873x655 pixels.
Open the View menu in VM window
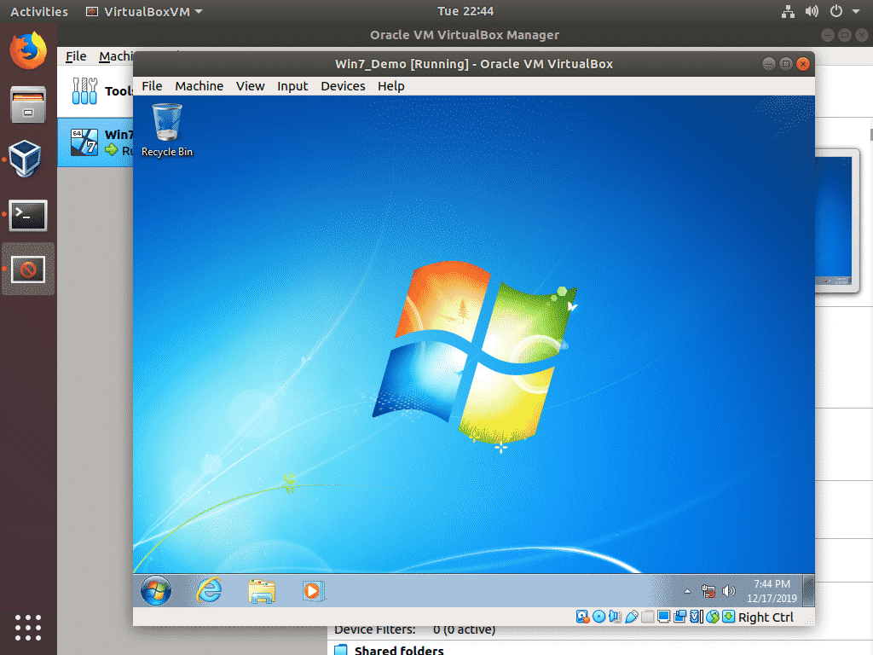click(x=250, y=86)
